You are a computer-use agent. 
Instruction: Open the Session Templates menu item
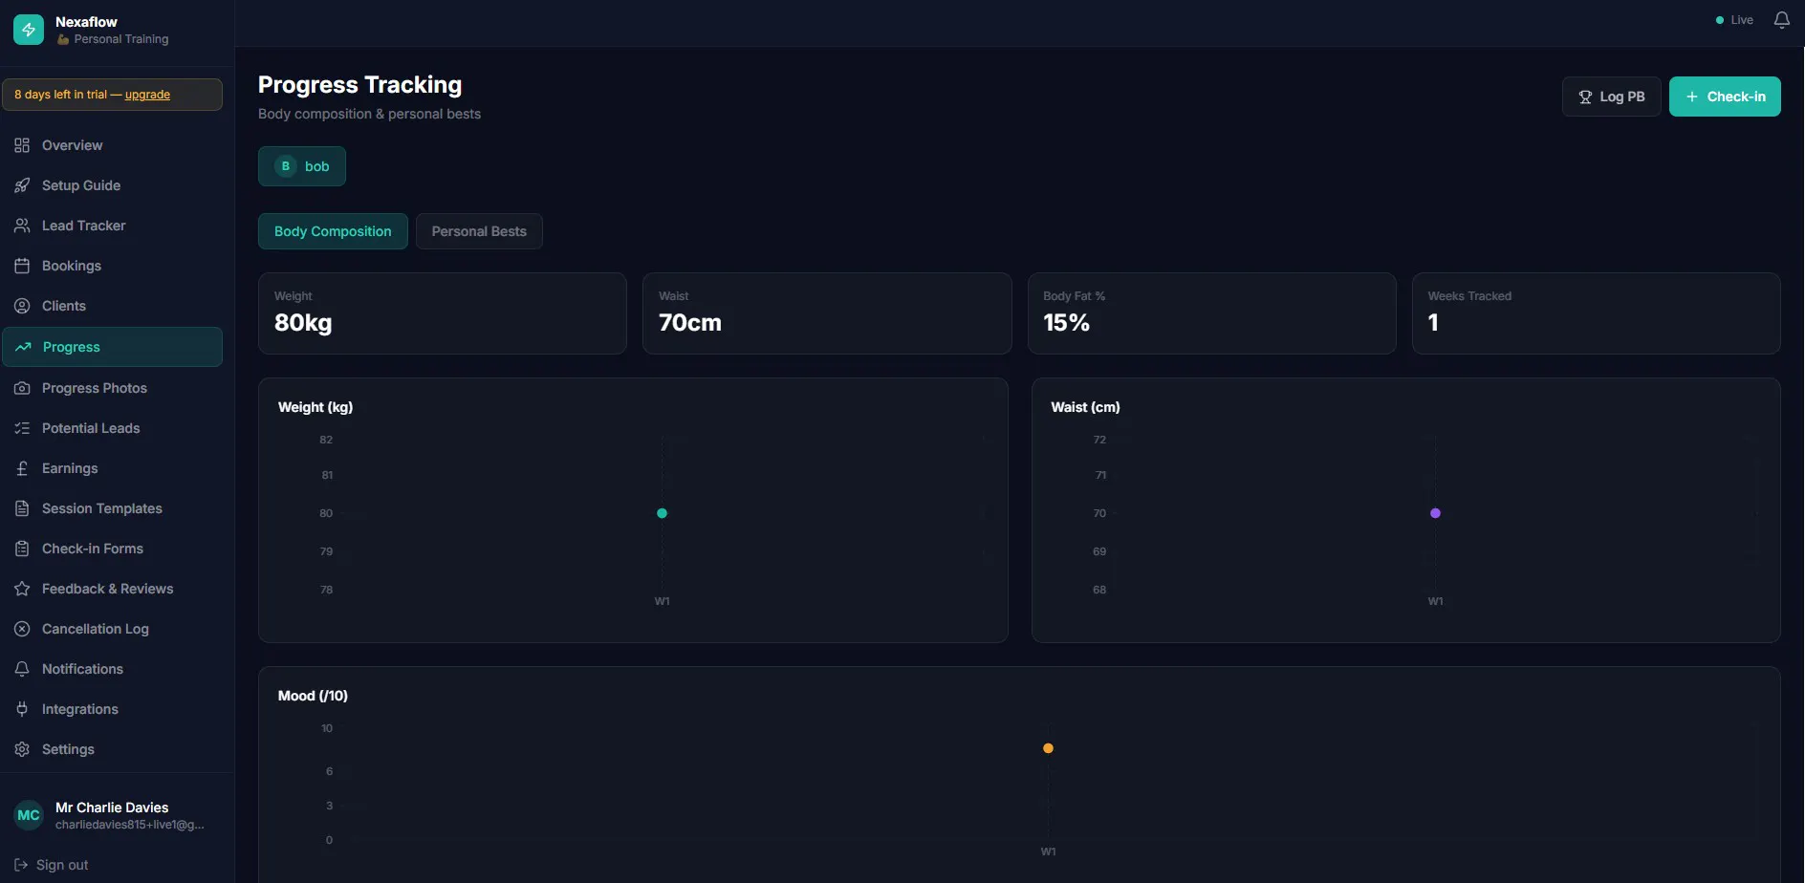pos(112,508)
